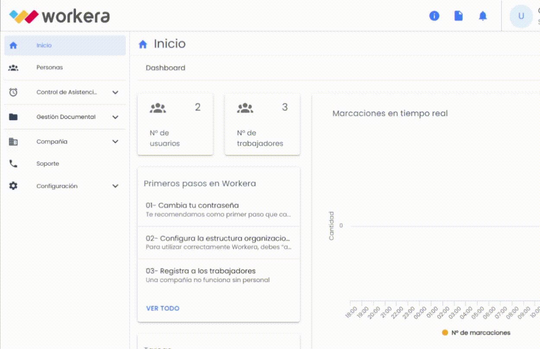Click the user avatar U
The width and height of the screenshot is (540, 349).
tap(521, 16)
